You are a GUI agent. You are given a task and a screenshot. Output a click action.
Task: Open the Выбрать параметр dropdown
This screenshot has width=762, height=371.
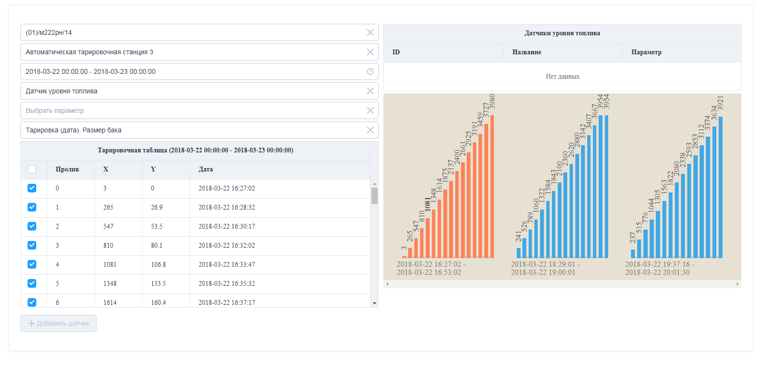point(190,110)
